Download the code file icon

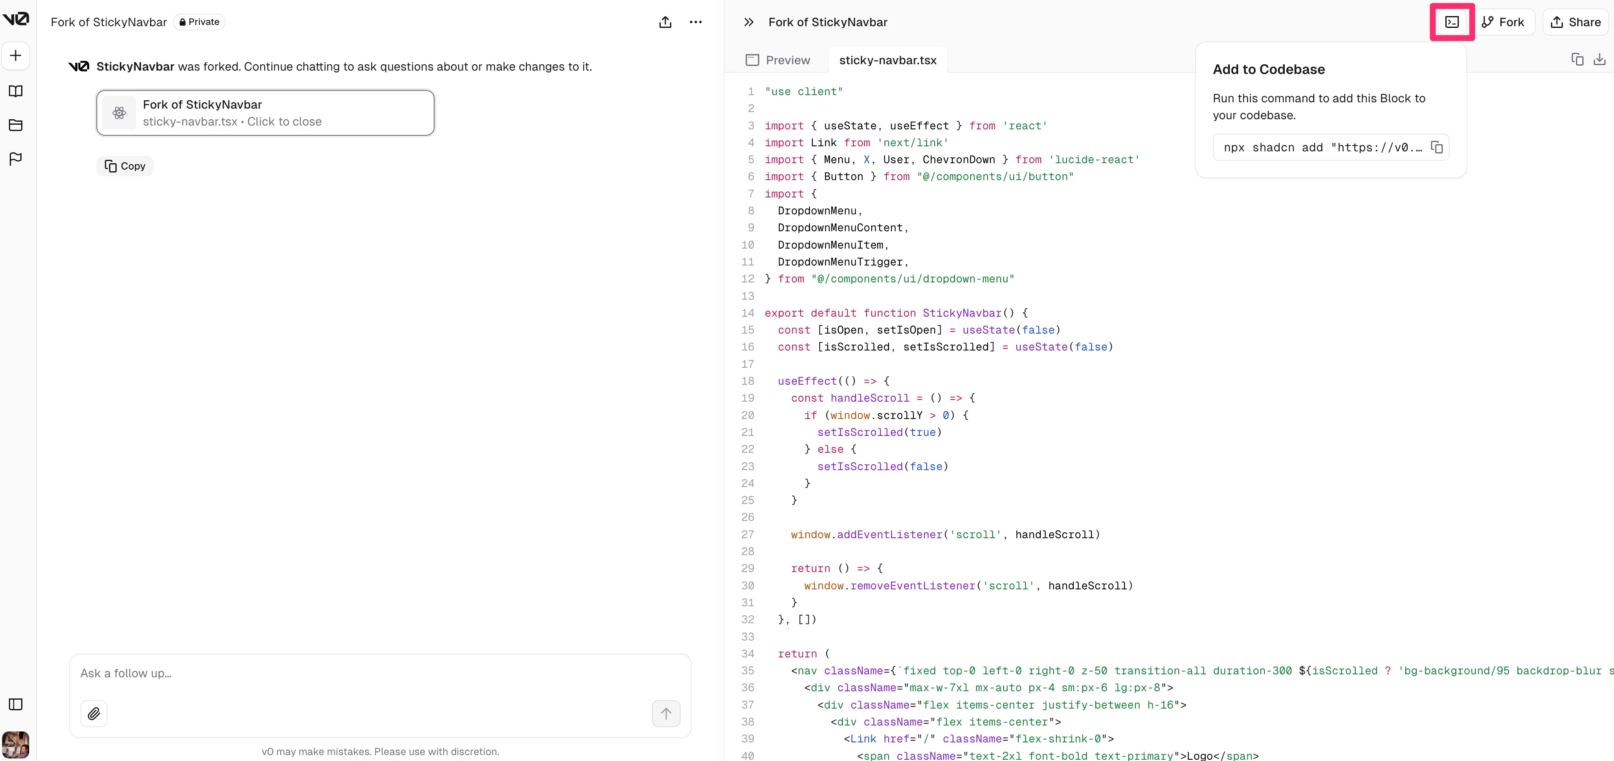coord(1599,60)
